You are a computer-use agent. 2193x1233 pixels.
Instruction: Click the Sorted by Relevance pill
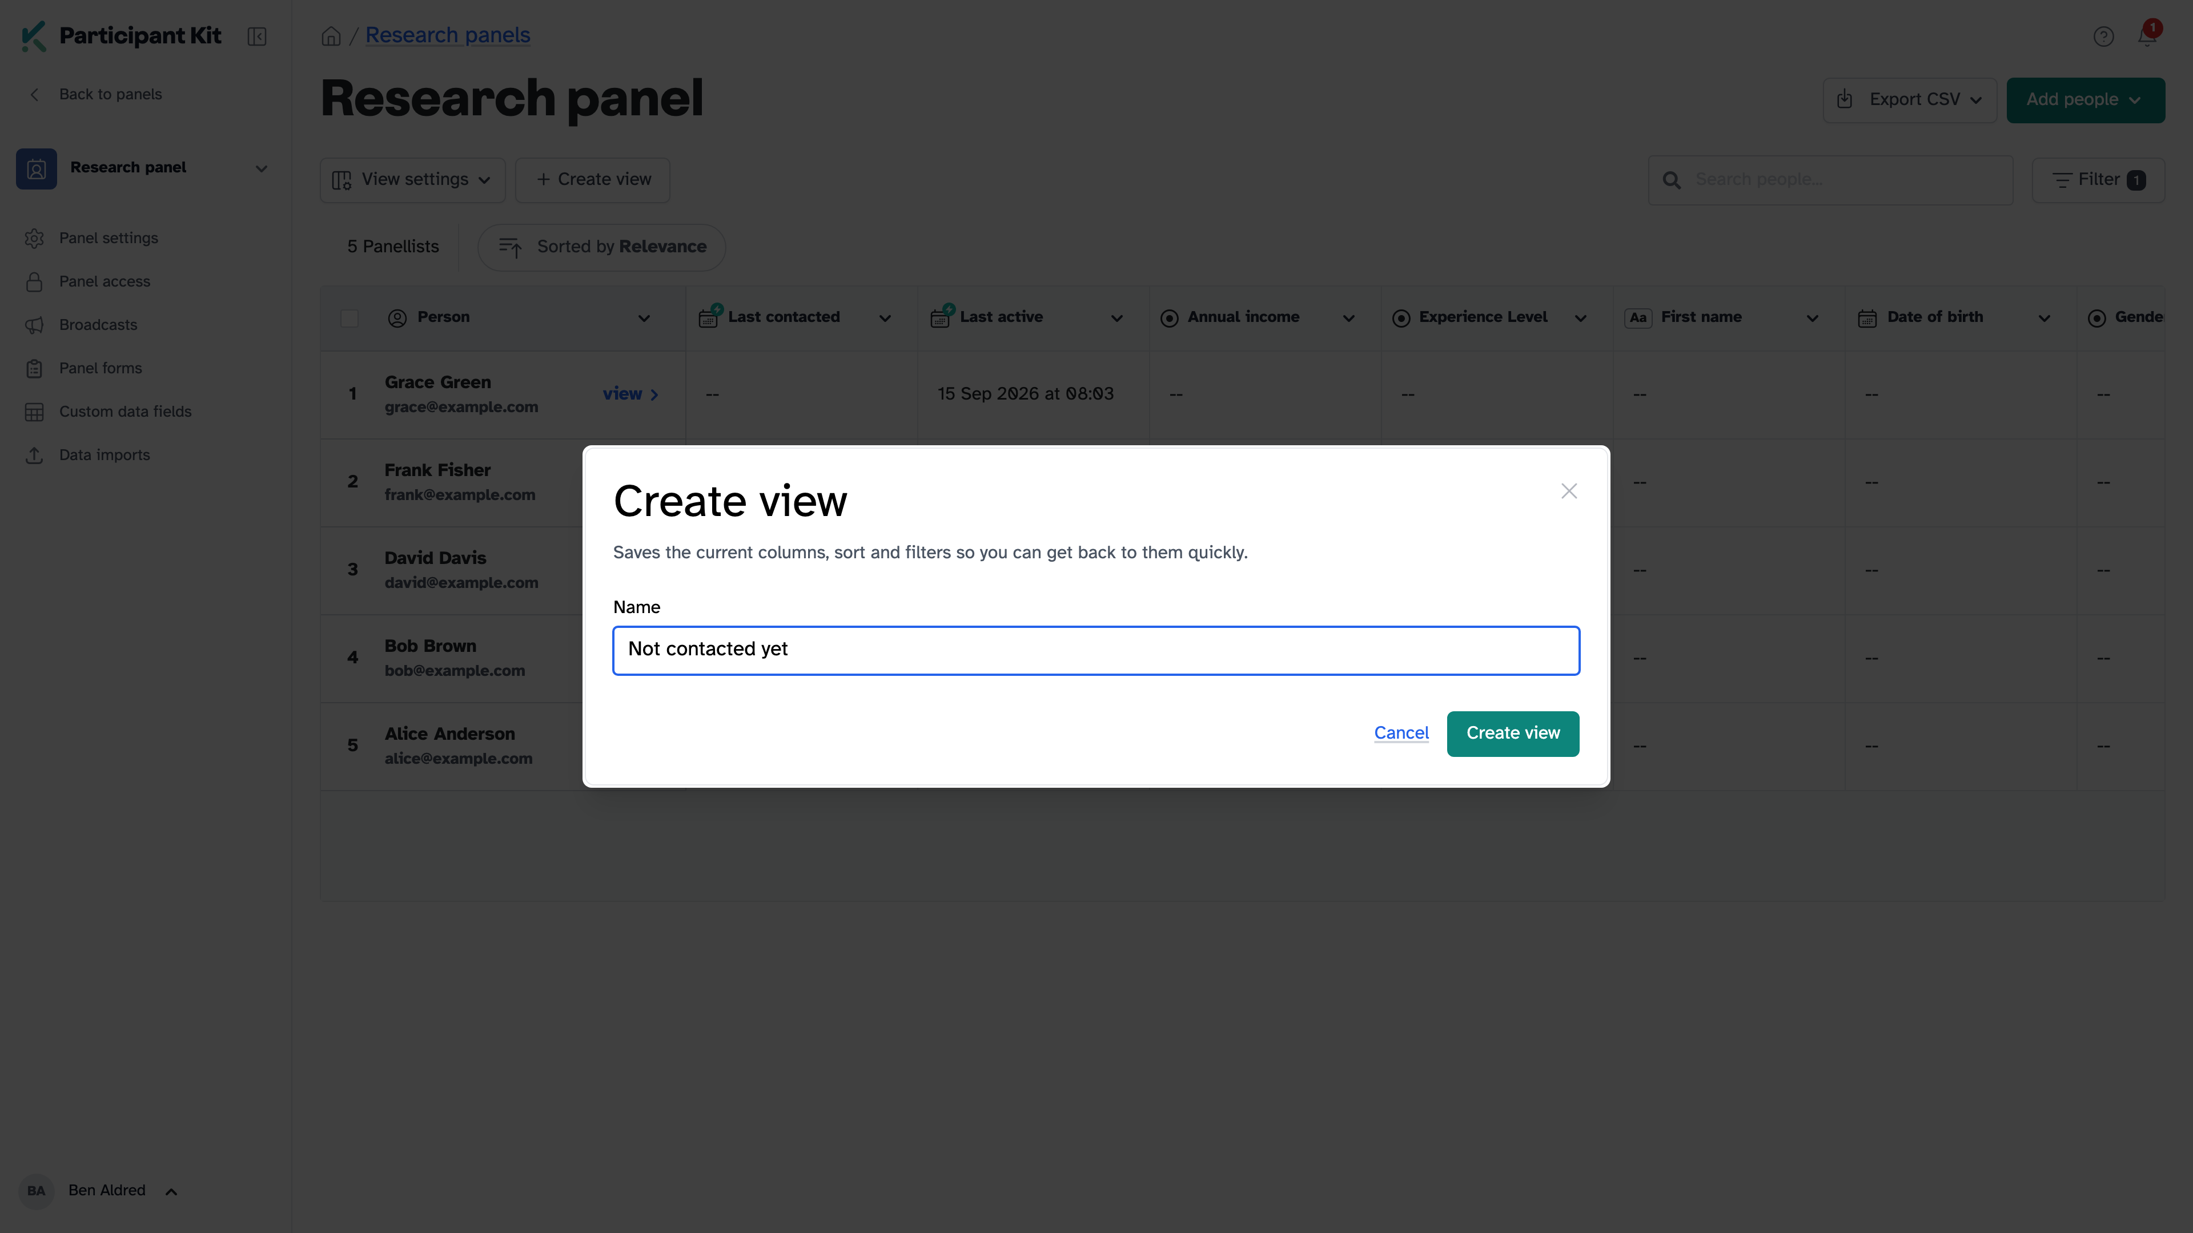[601, 247]
